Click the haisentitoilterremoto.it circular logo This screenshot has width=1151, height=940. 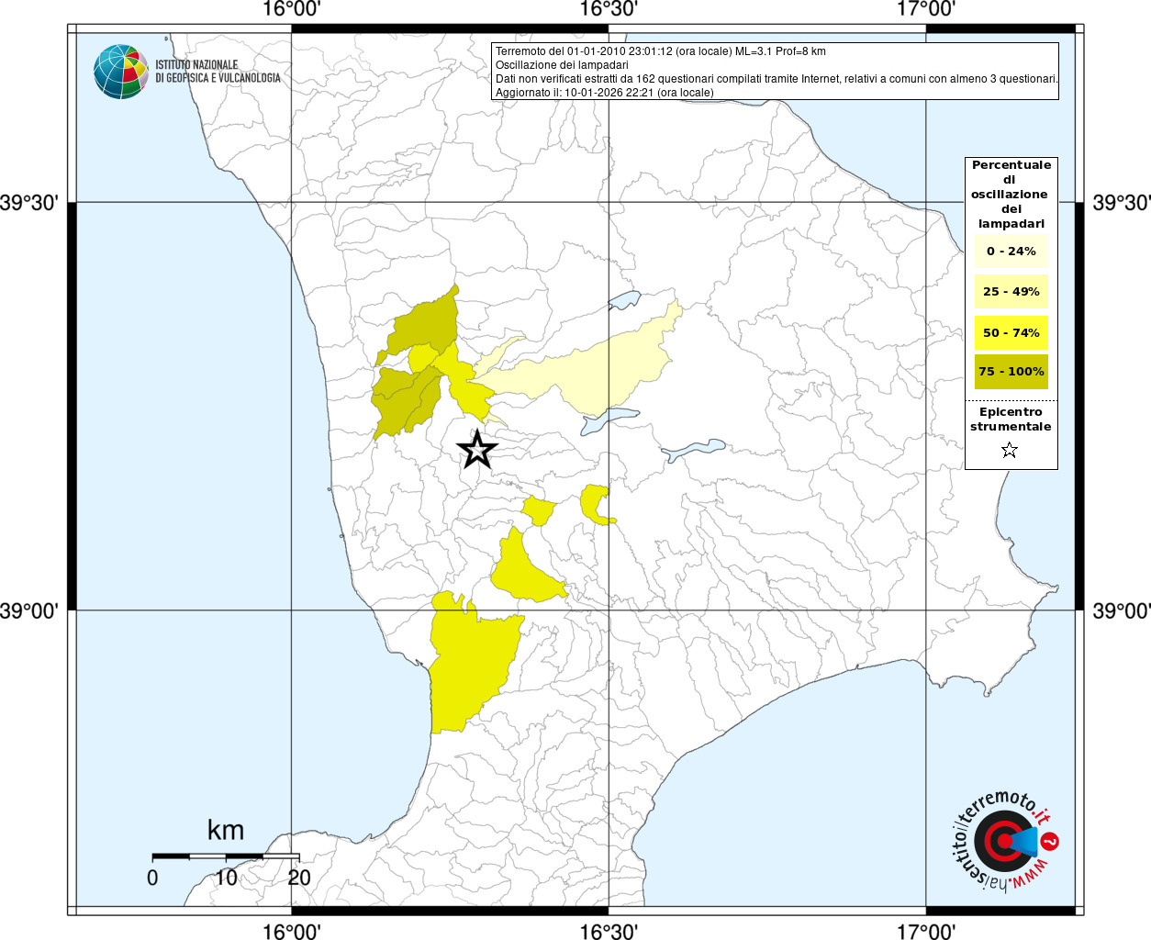(1003, 842)
